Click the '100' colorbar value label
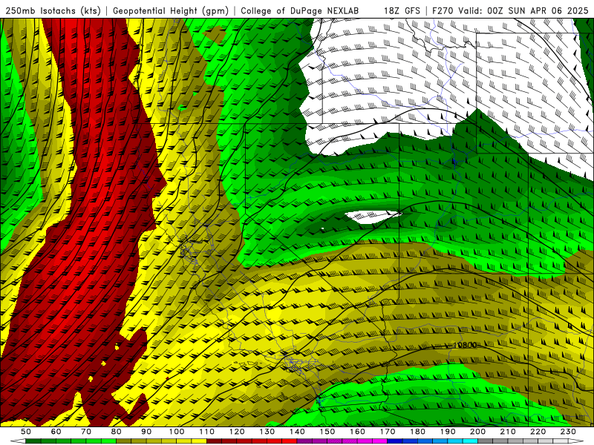Screen dimensions: 594x445 click(x=177, y=432)
